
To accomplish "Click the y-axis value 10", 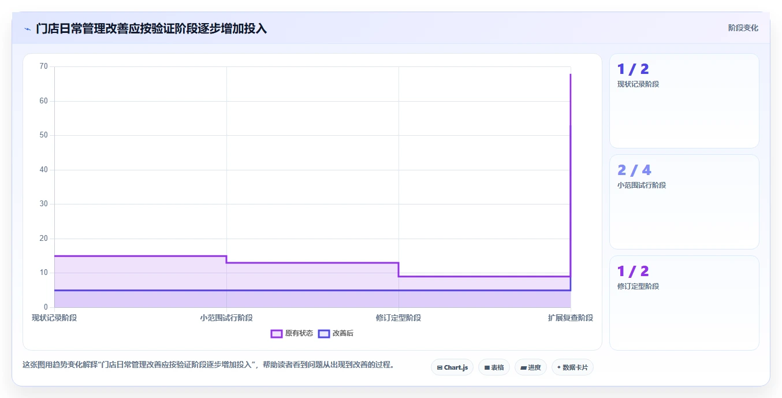I will [44, 273].
